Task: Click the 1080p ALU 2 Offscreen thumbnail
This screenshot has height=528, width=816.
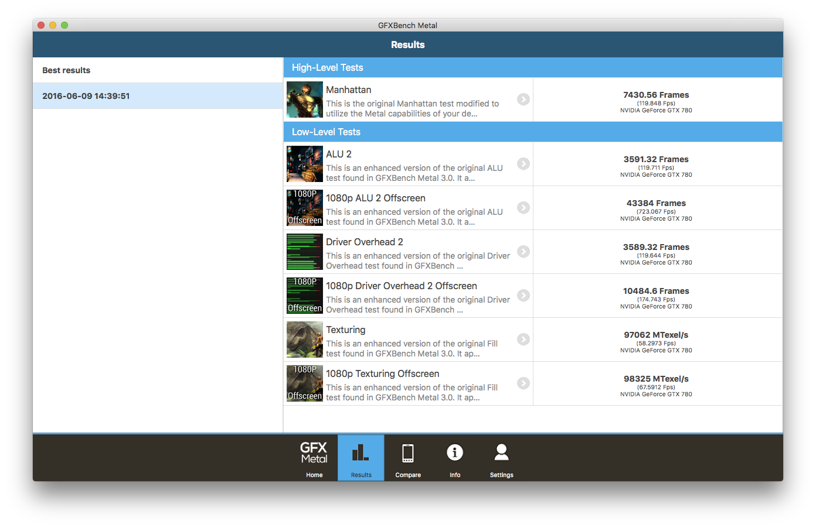Action: tap(305, 208)
